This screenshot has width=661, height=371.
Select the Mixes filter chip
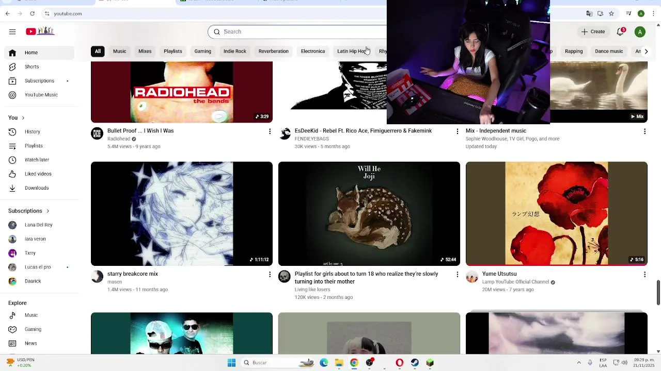point(145,51)
